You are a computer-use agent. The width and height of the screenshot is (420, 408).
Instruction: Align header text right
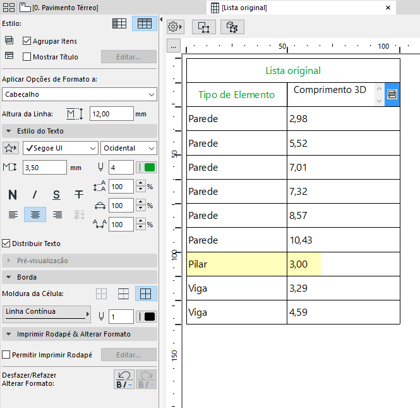coord(57,214)
